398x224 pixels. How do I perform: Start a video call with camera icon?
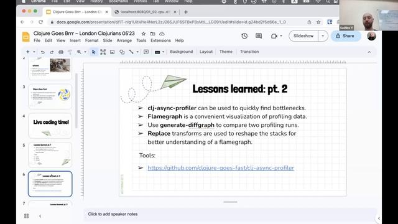274,36
